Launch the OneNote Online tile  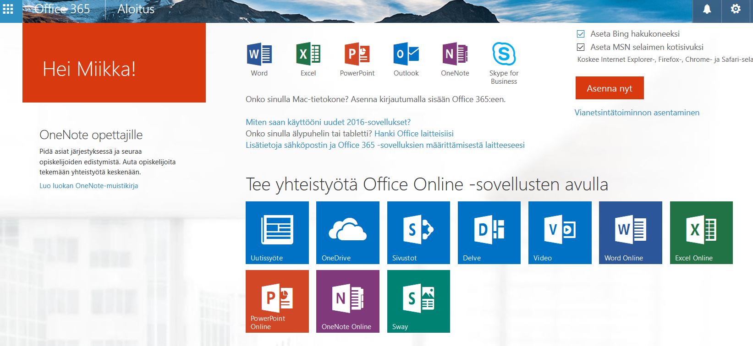(347, 301)
